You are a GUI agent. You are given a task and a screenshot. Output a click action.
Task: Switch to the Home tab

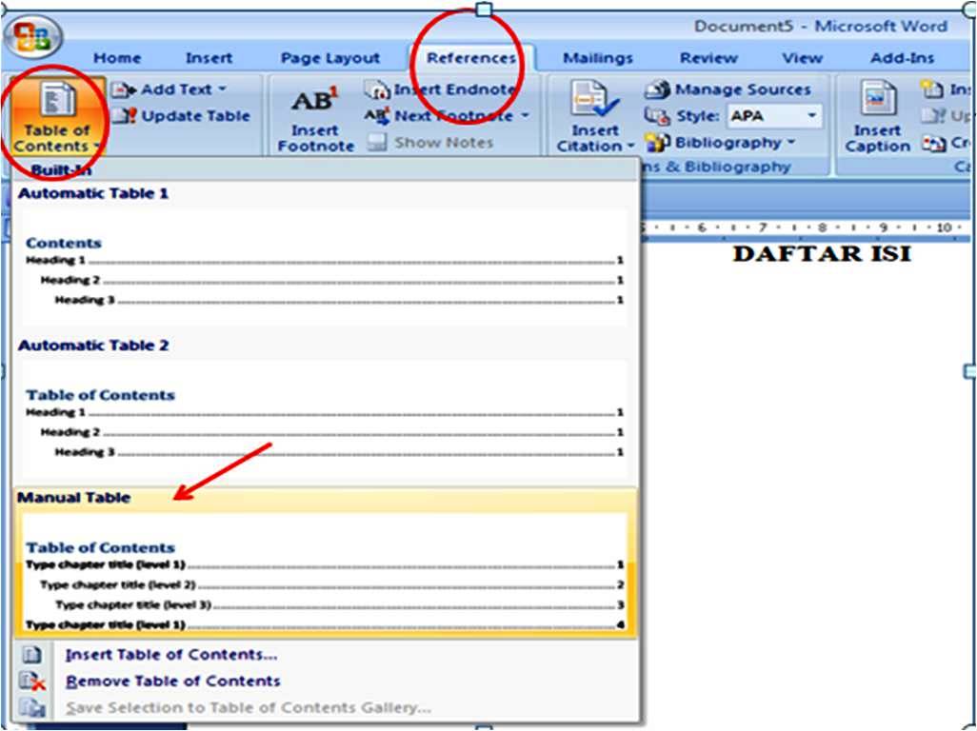point(116,58)
